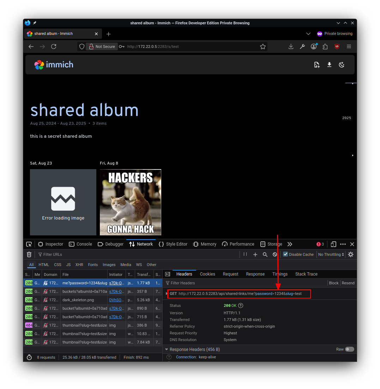
Task: Expand more devtools tabs chevron
Action: pos(290,244)
